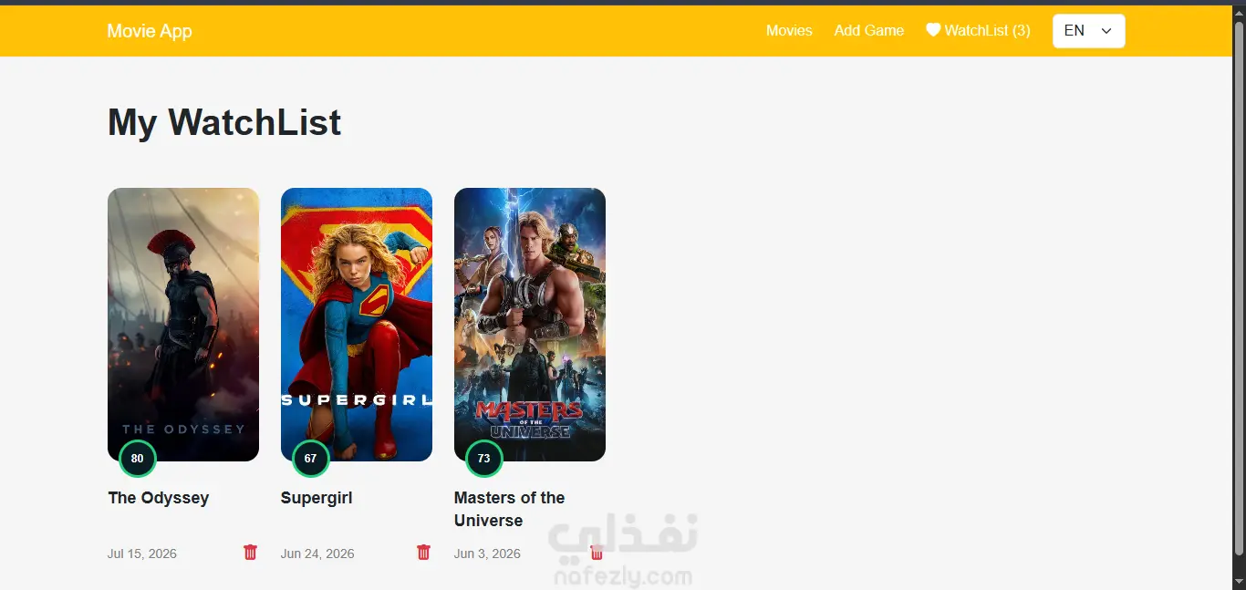1246x590 pixels.
Task: Open the Masters of the Universe title
Action: [509, 509]
